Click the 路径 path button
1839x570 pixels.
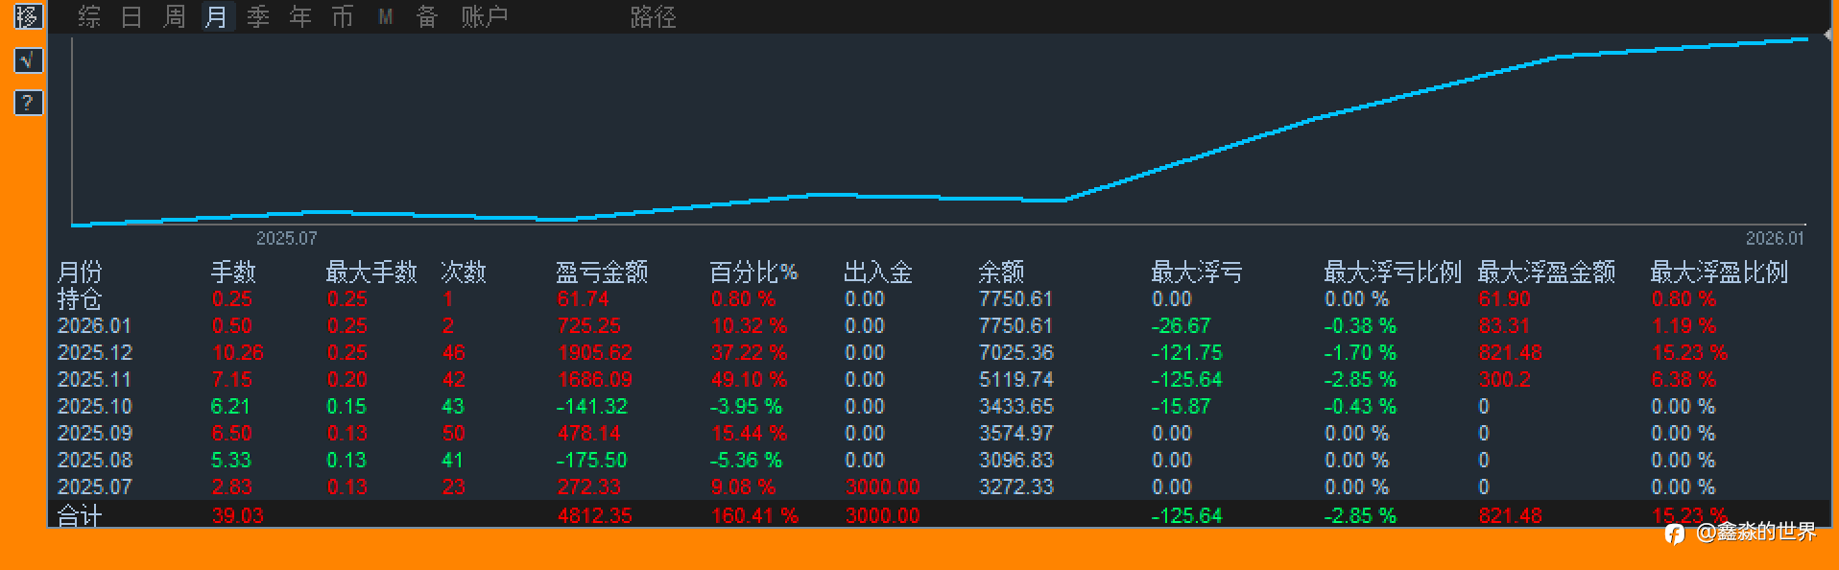[x=654, y=16]
